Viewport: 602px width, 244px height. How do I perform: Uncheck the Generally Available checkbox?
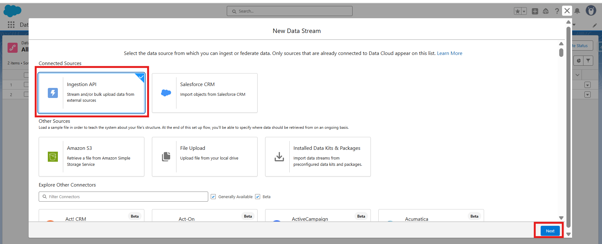(x=213, y=197)
